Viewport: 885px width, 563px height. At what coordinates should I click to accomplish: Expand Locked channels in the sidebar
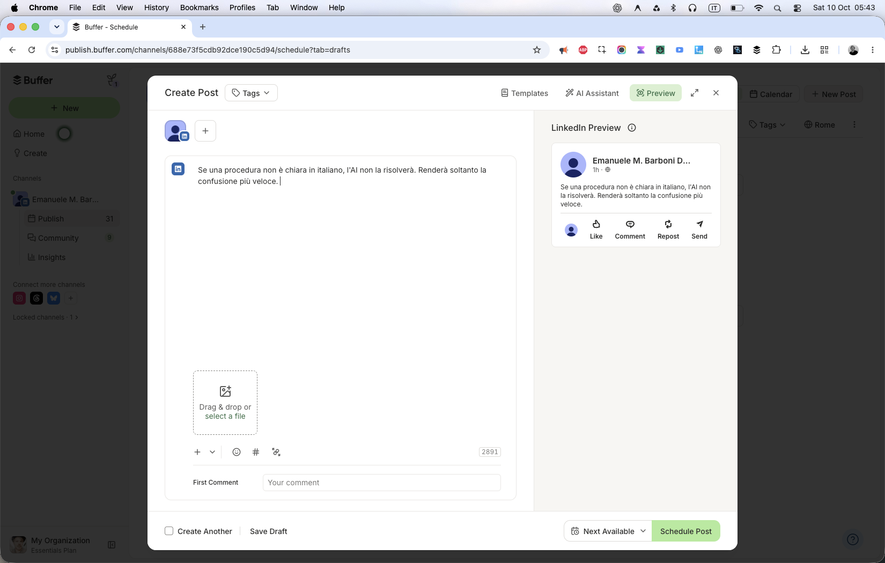tap(46, 317)
